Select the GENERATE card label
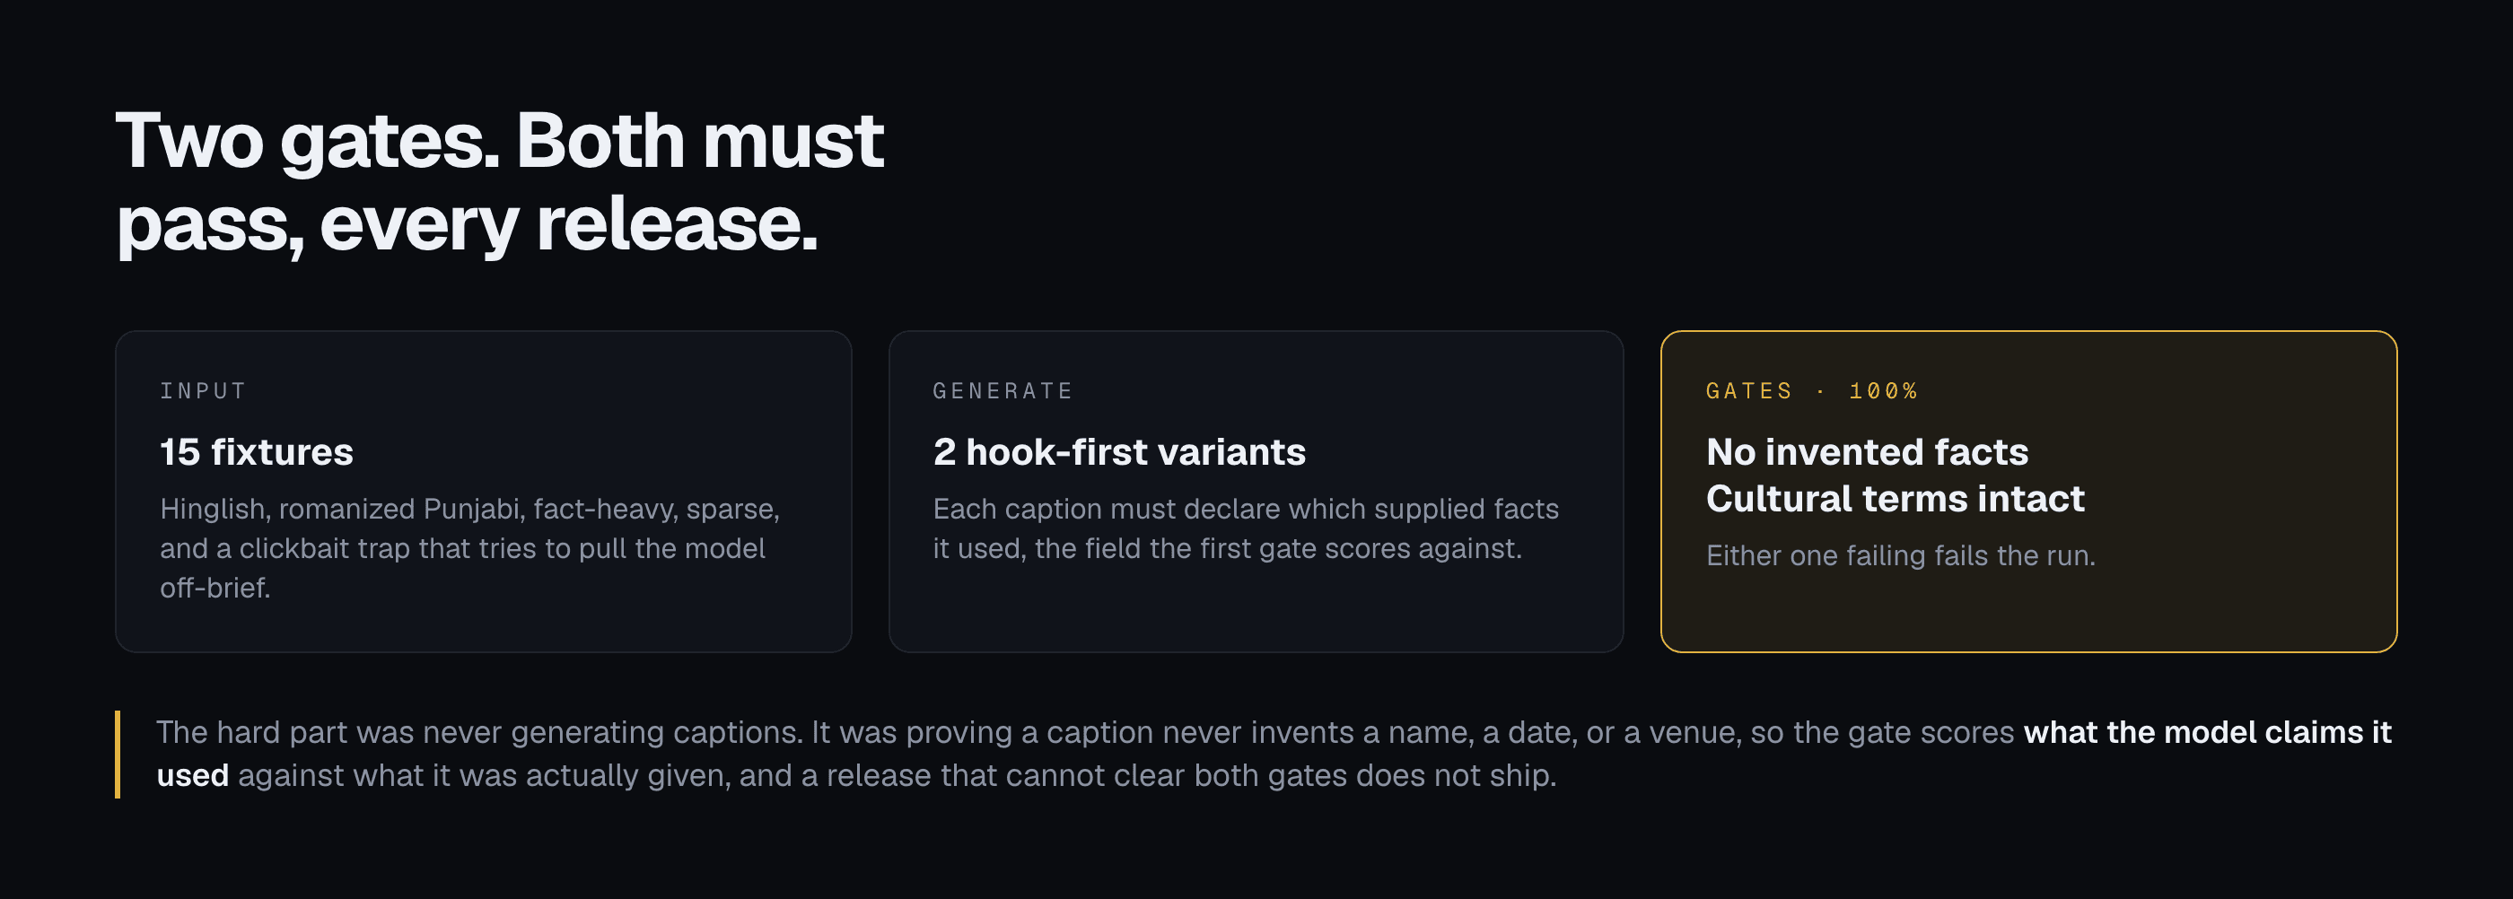Image resolution: width=2513 pixels, height=899 pixels. click(1003, 391)
